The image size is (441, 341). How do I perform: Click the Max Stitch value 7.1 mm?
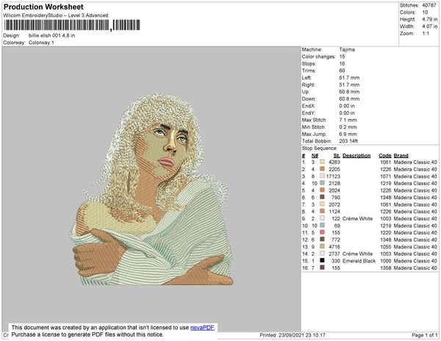click(348, 120)
